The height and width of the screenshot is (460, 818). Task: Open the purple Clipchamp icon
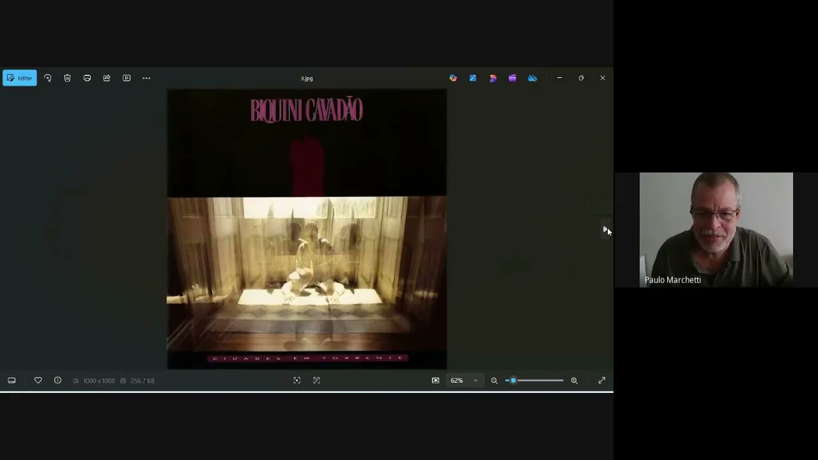coord(513,78)
